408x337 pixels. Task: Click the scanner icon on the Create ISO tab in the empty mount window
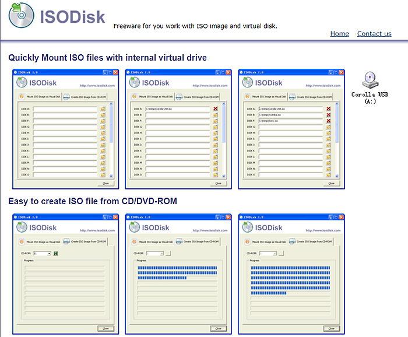[x=66, y=97]
